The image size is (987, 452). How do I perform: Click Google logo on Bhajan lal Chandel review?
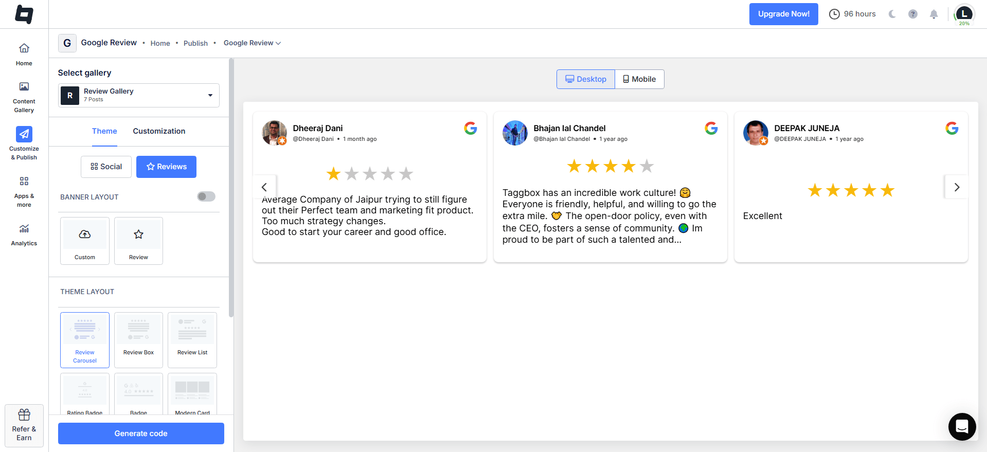(711, 128)
